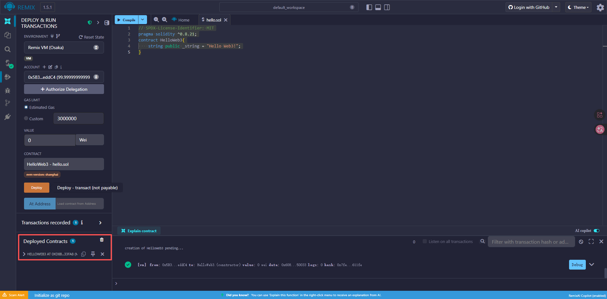
Task: Focus the Load contract from Address field
Action: click(x=80, y=204)
